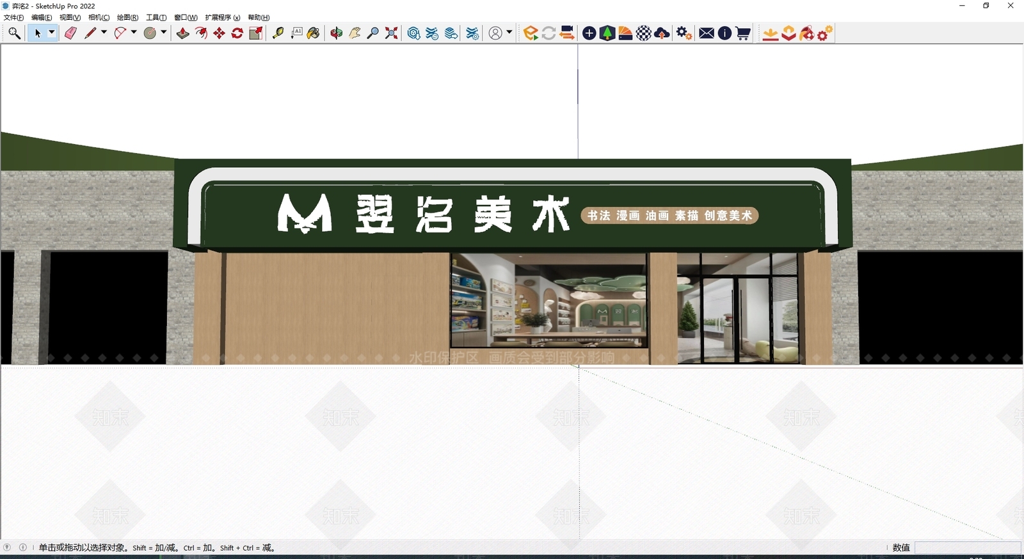Image resolution: width=1024 pixels, height=559 pixels.
Task: Activate the Text label tool
Action: (x=296, y=33)
